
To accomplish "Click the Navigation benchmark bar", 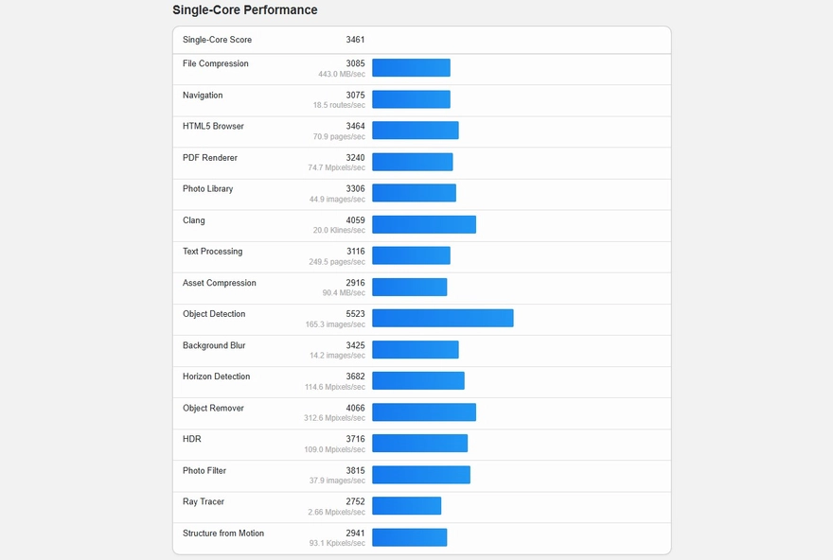I will [x=411, y=99].
